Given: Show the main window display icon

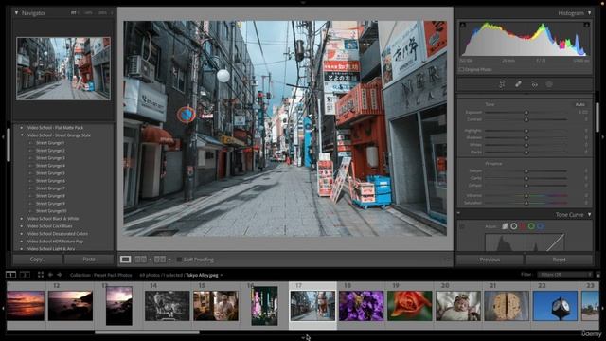Looking at the screenshot, I should pos(10,275).
